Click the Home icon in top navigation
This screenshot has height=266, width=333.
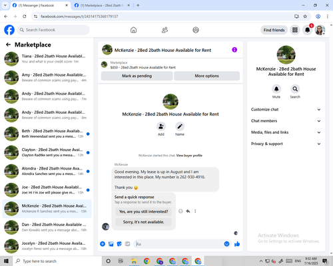click(133, 30)
